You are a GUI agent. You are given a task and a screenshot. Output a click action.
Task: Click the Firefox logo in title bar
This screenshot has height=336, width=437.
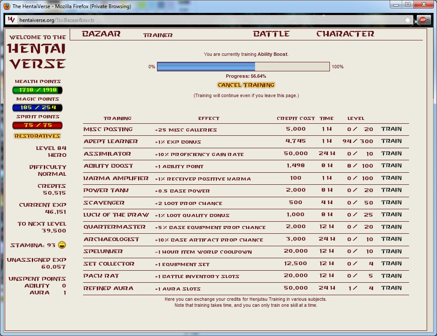pos(7,6)
